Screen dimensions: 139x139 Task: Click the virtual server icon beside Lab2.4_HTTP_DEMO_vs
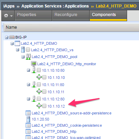point(23,50)
